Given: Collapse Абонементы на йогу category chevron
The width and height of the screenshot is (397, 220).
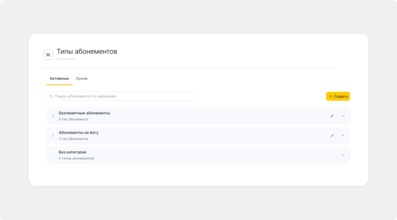Looking at the screenshot, I should (x=343, y=135).
